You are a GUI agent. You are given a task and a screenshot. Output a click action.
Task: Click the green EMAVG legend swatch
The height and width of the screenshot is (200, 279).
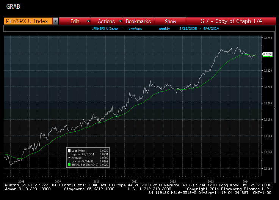69,165
